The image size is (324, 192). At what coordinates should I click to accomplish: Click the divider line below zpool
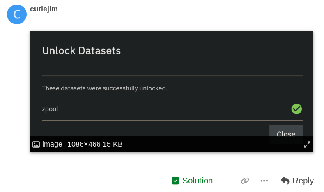[172, 120]
